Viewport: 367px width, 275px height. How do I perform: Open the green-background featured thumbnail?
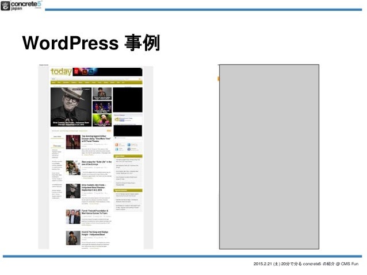tap(102, 121)
